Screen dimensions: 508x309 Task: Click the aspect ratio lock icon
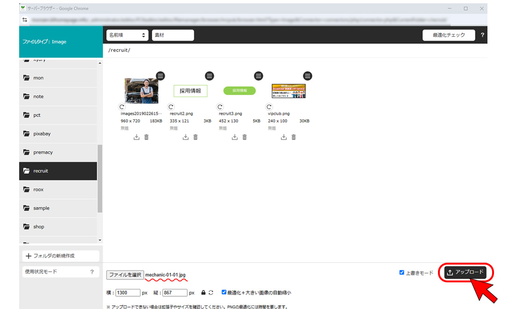pyautogui.click(x=203, y=293)
